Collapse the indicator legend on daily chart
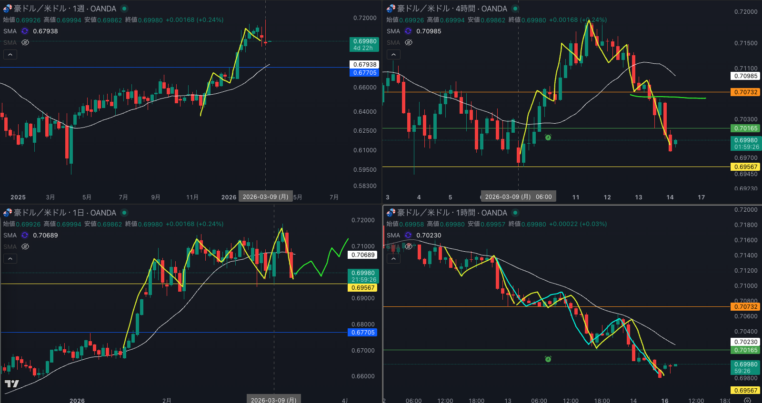Image resolution: width=762 pixels, height=403 pixels. coord(10,258)
